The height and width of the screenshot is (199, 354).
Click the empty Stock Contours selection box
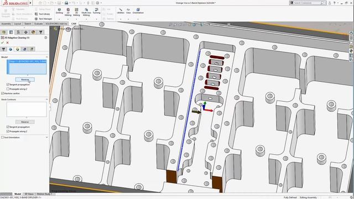(27, 109)
